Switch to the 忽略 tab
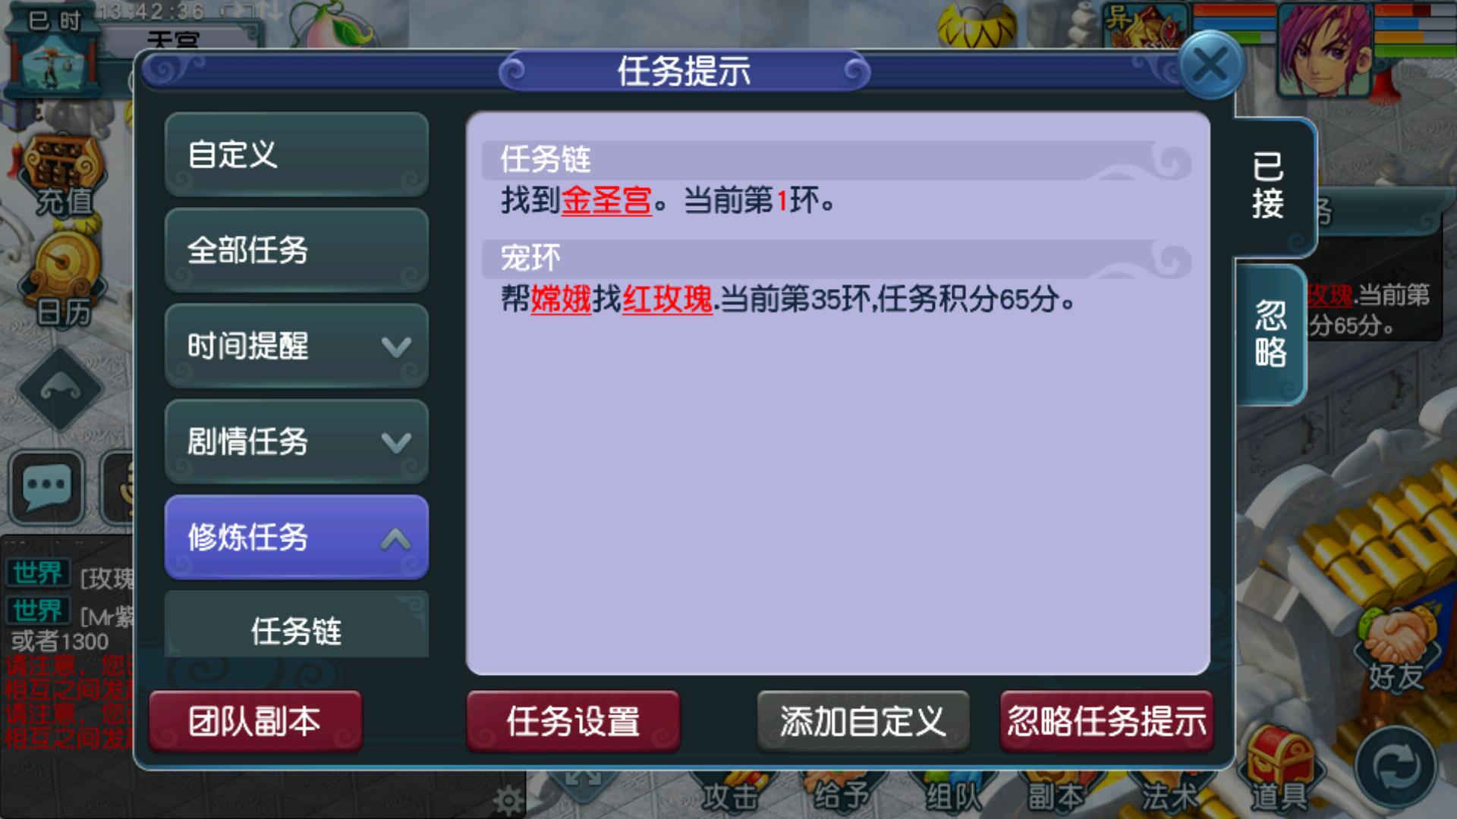 tap(1270, 334)
